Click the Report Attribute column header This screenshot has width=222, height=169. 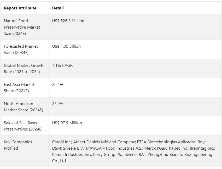[20, 8]
